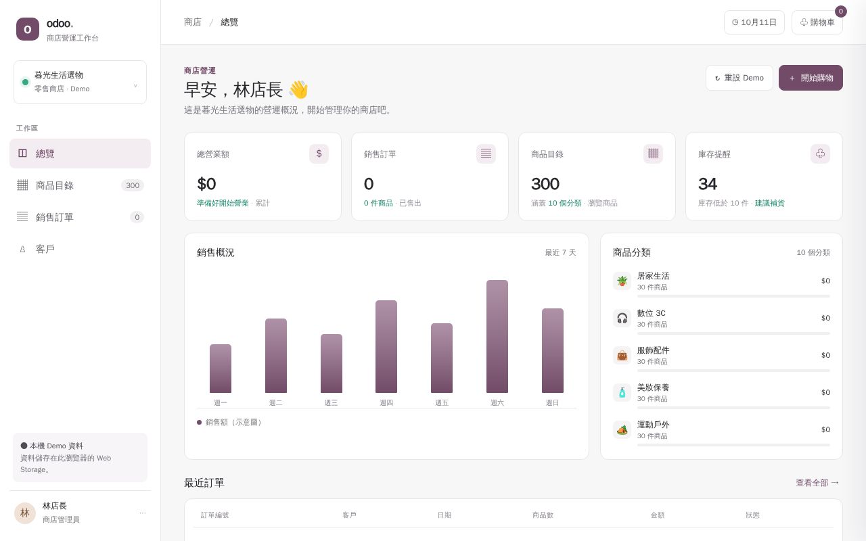Image resolution: width=866 pixels, height=541 pixels.
Task: Click the 居家生活 progress bar
Action: (x=733, y=296)
